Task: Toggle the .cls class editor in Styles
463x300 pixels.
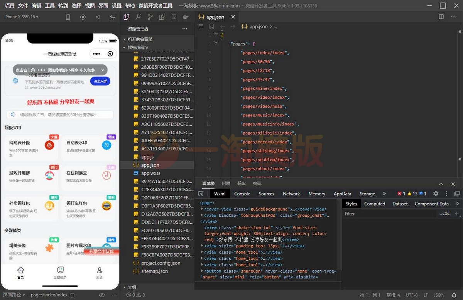Action: [x=445, y=214]
